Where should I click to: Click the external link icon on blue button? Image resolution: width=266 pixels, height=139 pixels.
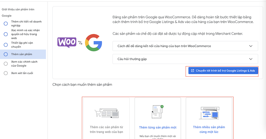tap(192, 71)
